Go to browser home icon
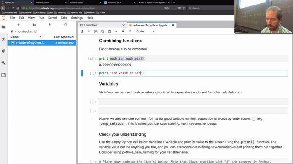Screen dimensions: 293x164 coord(18,8)
